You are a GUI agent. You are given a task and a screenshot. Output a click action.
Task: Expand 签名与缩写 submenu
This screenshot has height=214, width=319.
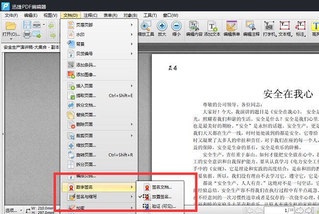coord(99,197)
